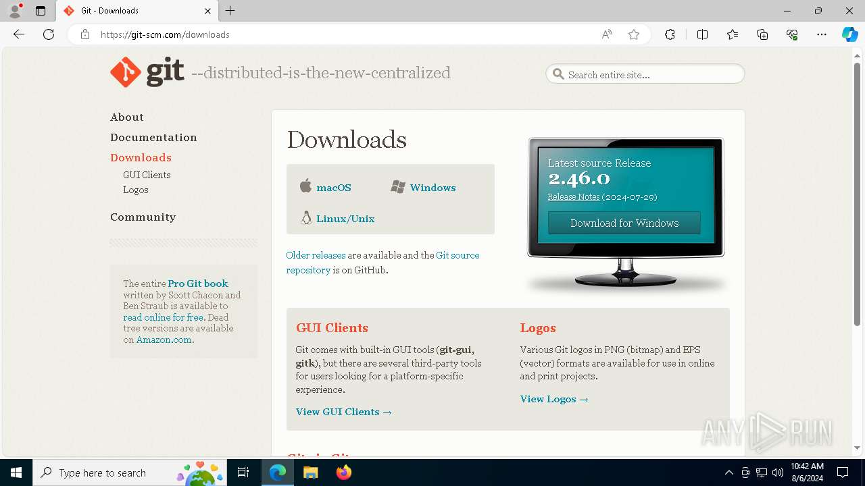Click the macOS apple icon
Screen dimensions: 865x486
pos(305,186)
